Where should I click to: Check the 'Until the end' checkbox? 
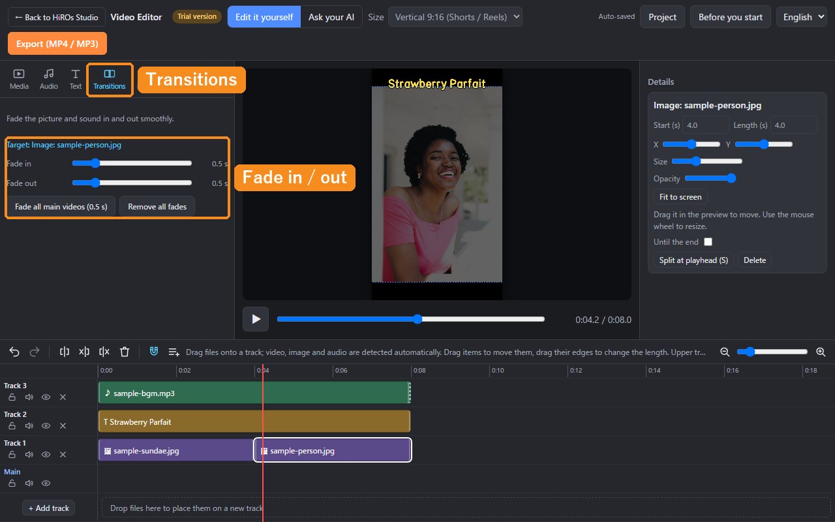[708, 242]
